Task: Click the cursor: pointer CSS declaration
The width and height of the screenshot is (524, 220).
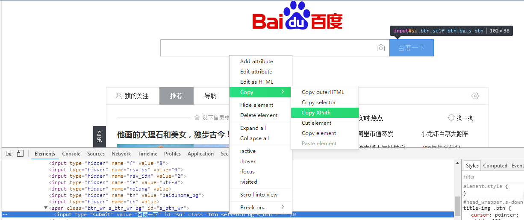Action: click(x=495, y=215)
